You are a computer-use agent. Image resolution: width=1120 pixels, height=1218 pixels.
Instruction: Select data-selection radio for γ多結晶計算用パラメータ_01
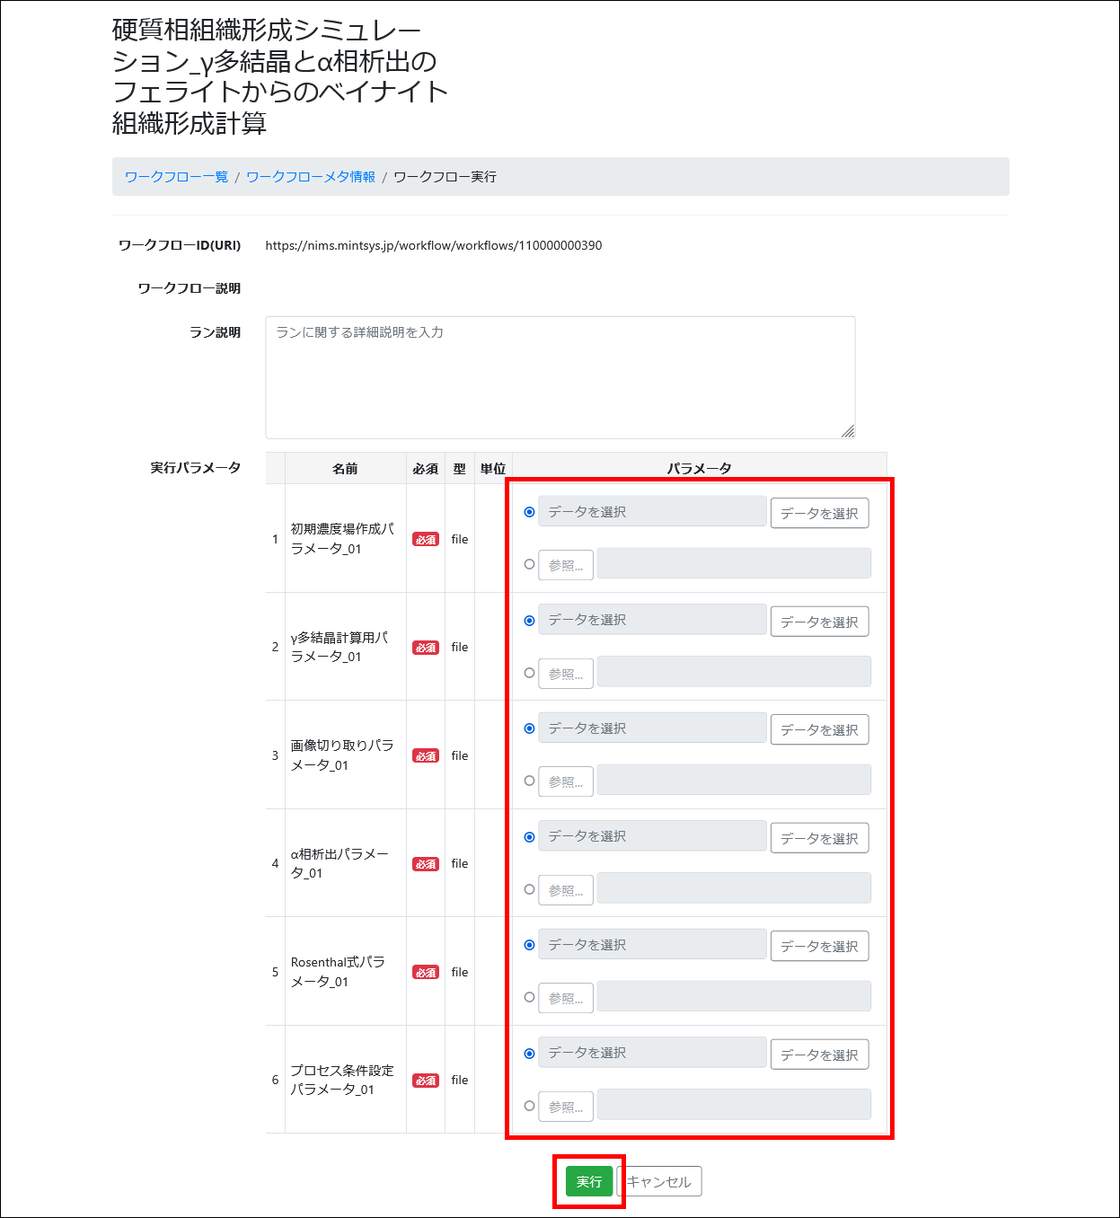click(x=529, y=620)
